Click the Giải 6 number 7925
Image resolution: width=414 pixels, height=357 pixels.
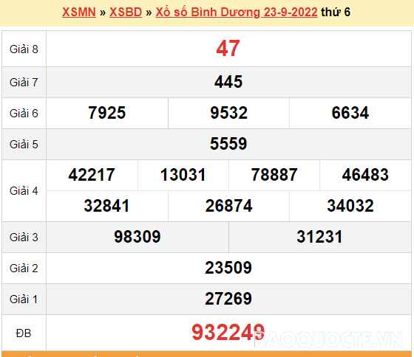pos(107,113)
